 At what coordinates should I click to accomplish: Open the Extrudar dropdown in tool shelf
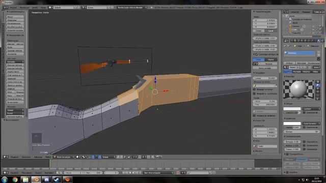tap(15, 62)
